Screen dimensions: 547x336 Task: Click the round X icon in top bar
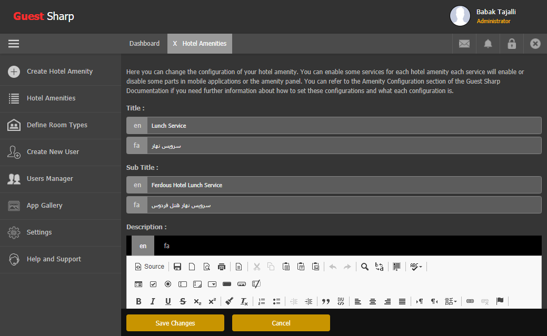coord(535,44)
